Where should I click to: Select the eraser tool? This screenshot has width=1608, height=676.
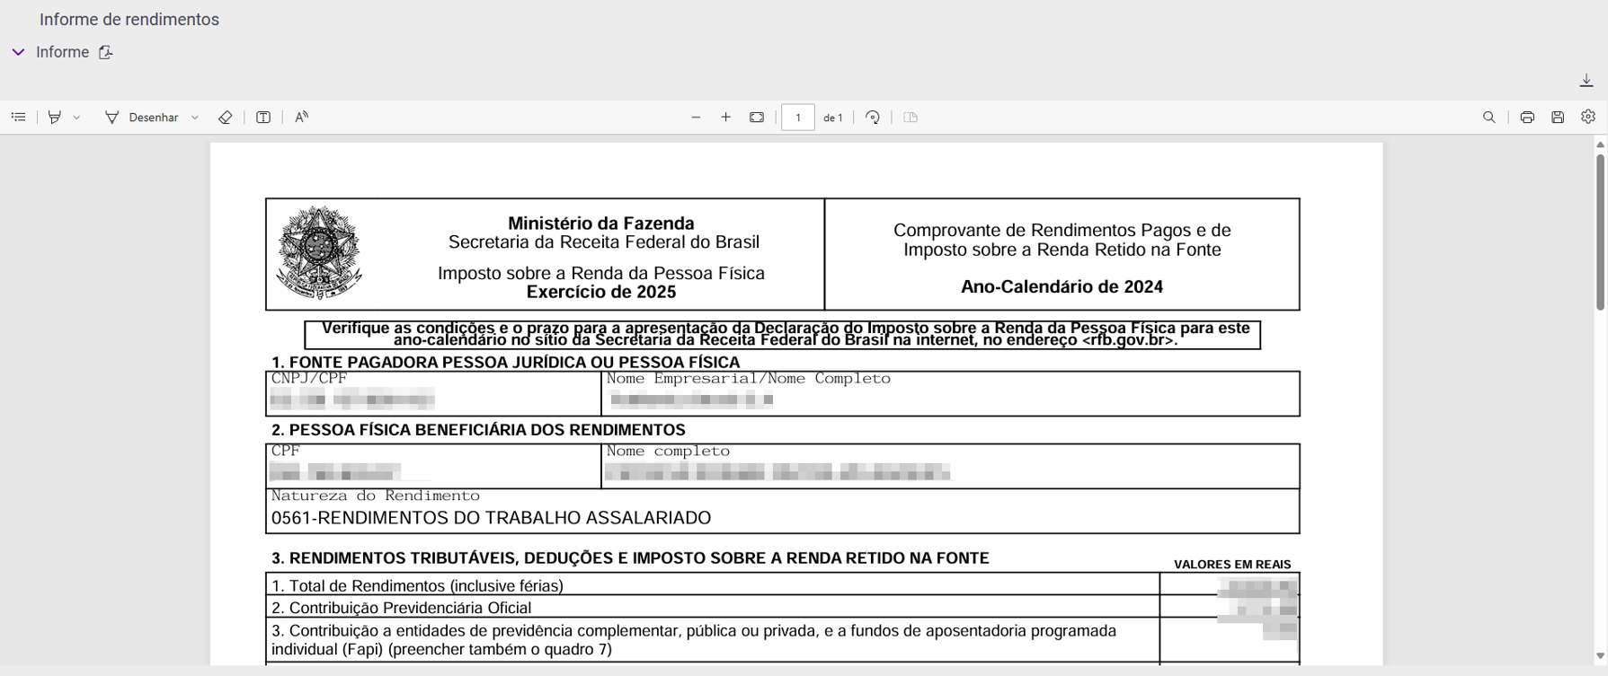click(226, 117)
